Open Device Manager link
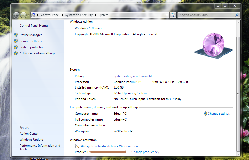 [30, 35]
